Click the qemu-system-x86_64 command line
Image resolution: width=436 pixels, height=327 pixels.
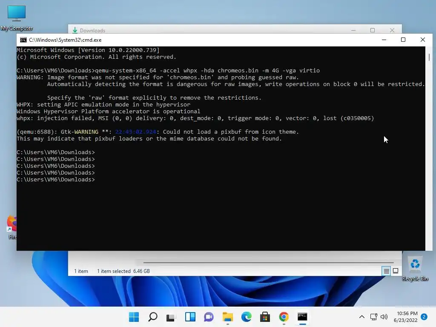[x=168, y=71]
